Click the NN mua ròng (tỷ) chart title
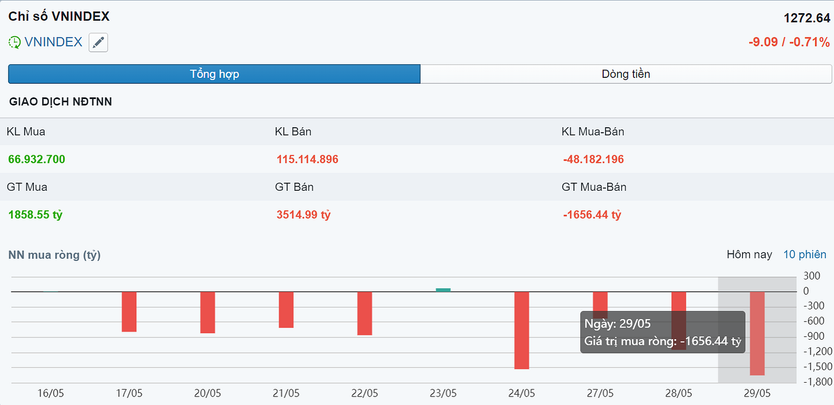Viewport: 834px width, 405px height. pyautogui.click(x=54, y=255)
